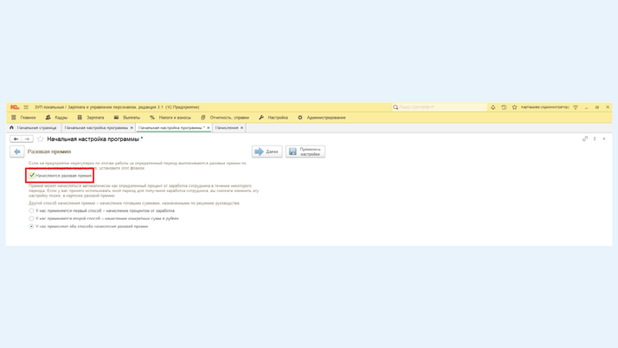Viewport: 618px width, 348px height.
Task: Open the Налоги и взносы section
Action: click(x=171, y=118)
